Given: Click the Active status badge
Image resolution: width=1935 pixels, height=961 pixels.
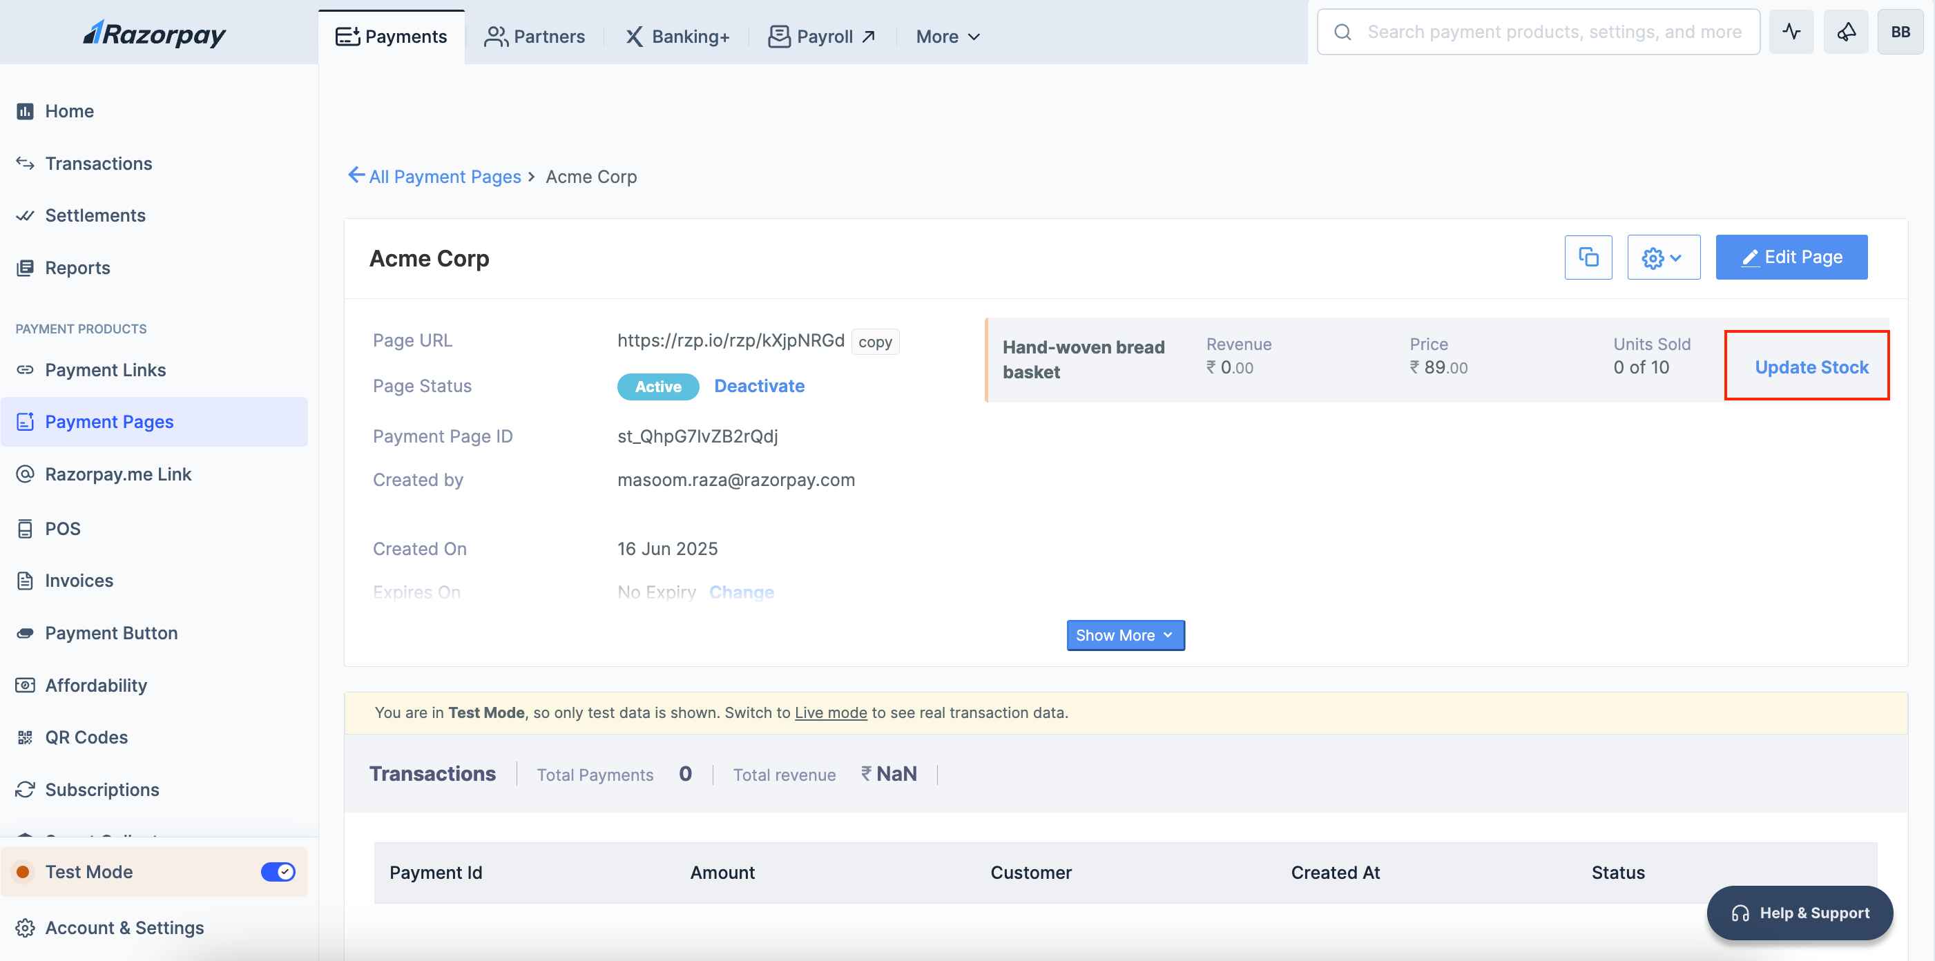Looking at the screenshot, I should click(658, 387).
